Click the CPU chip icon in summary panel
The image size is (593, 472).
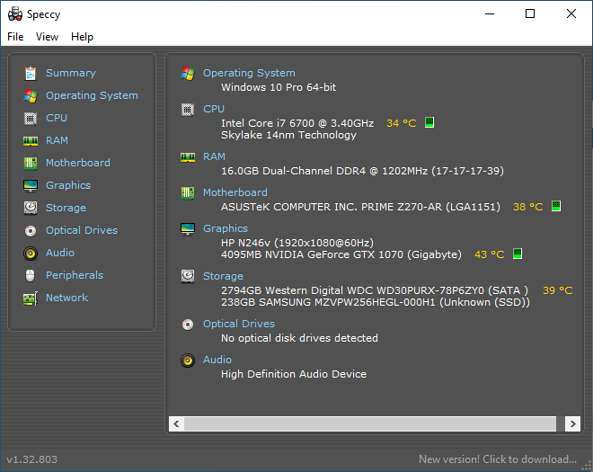[188, 110]
